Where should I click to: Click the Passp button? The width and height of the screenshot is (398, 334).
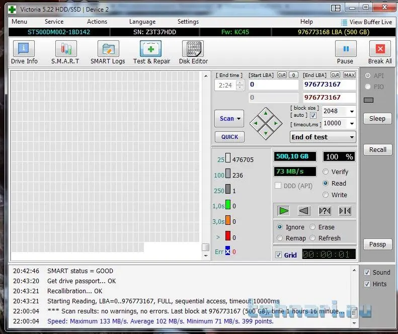coord(377,244)
